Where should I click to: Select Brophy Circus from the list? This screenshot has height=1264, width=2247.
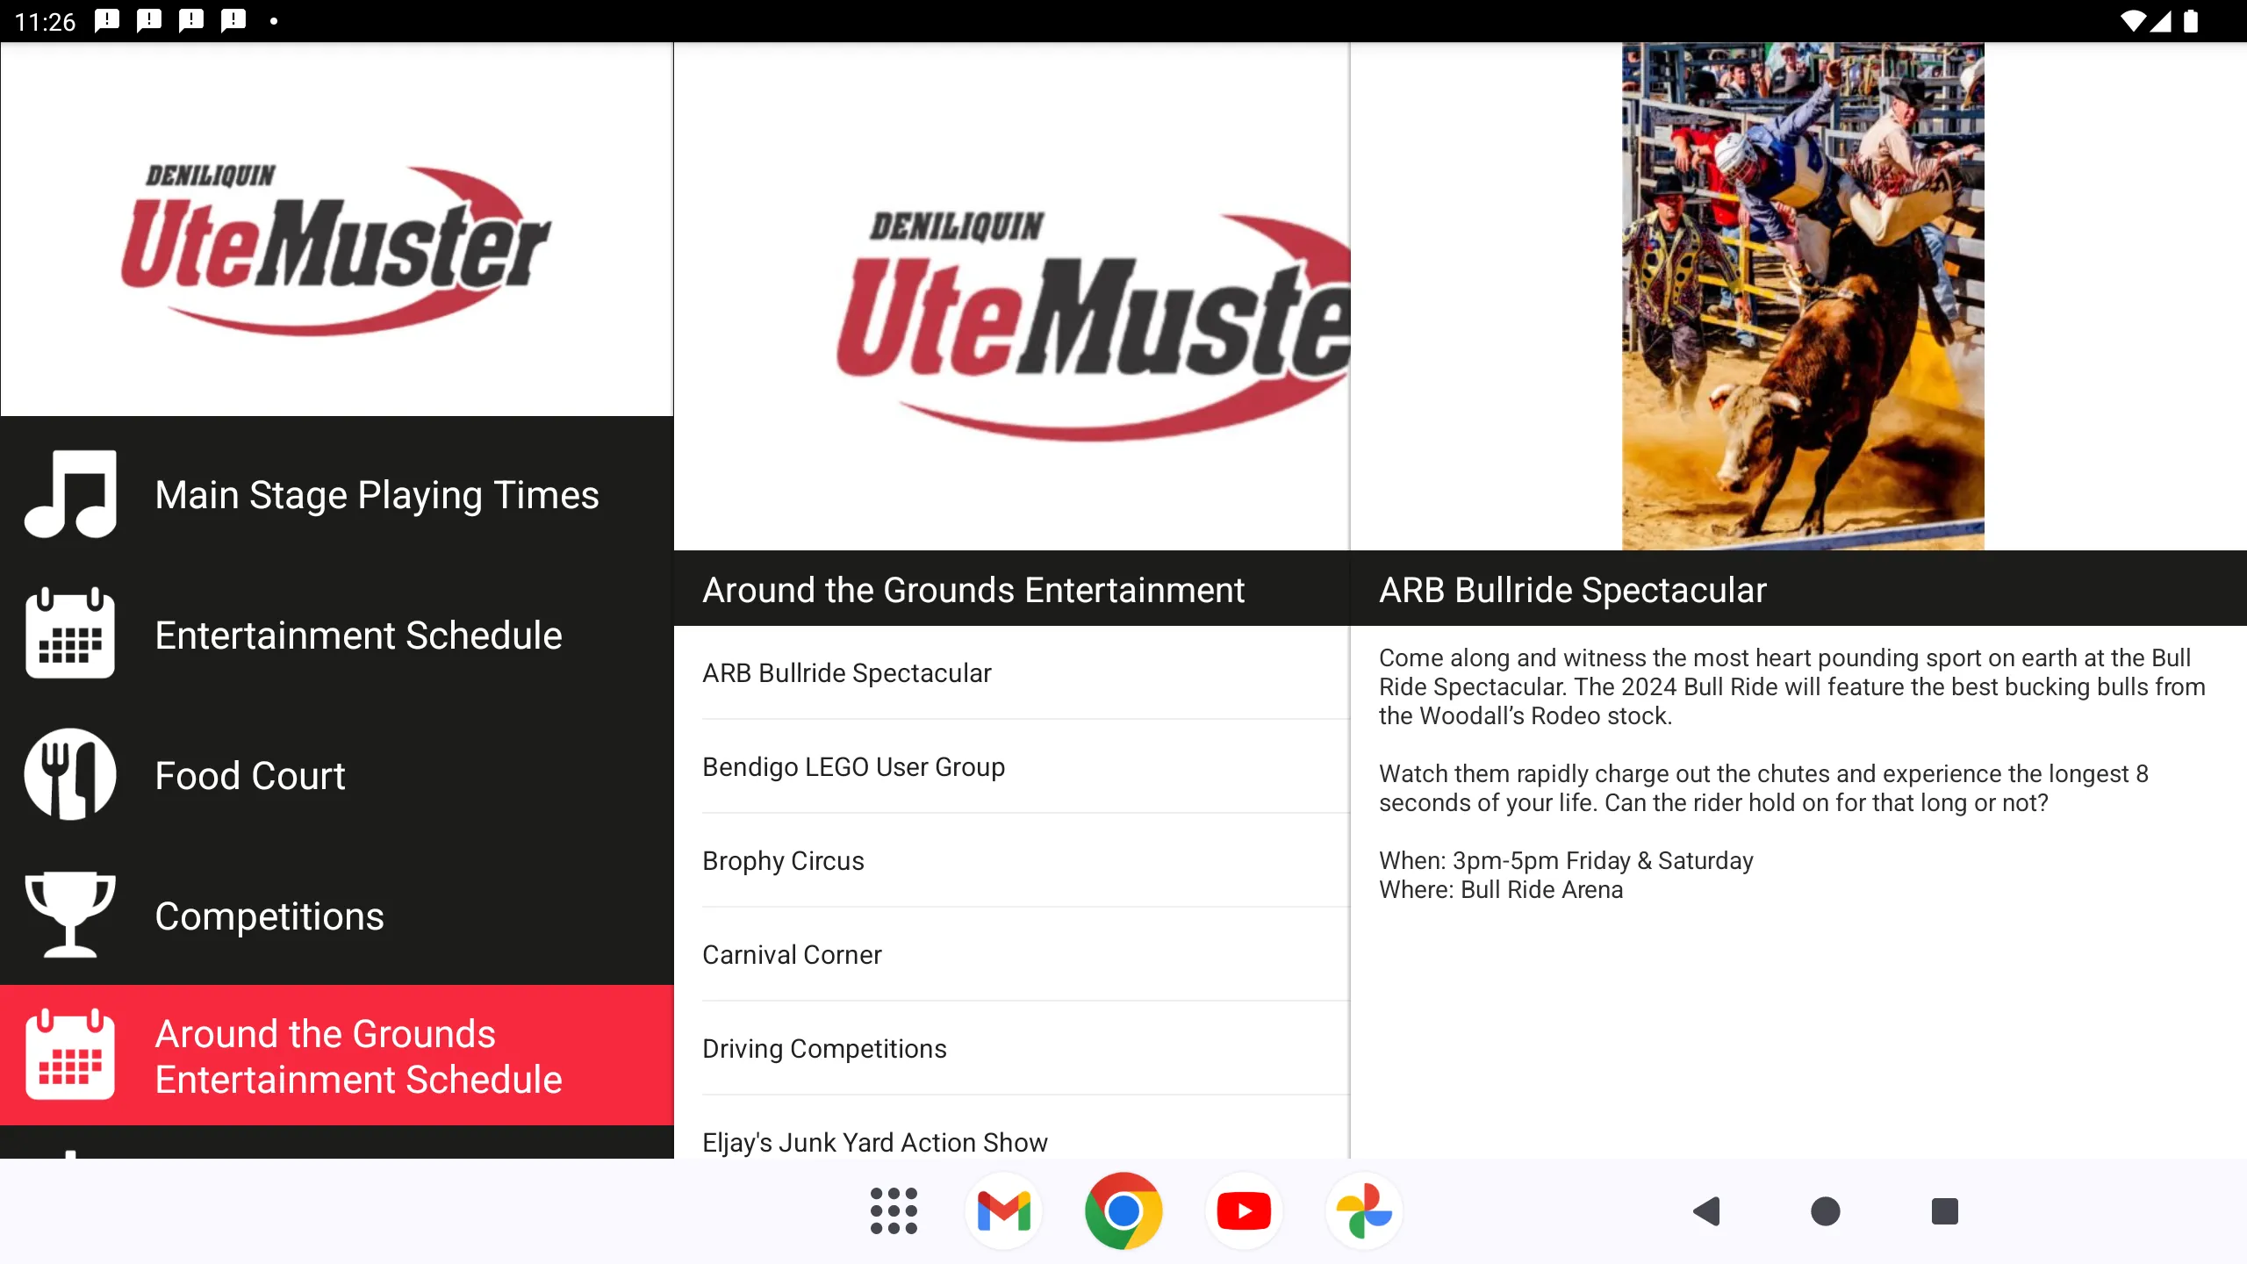pos(1011,861)
